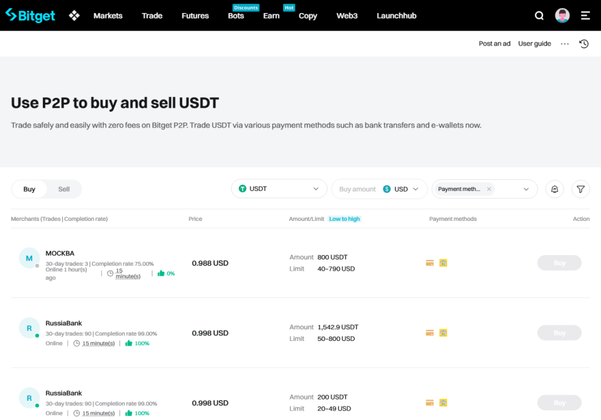This screenshot has width=601, height=420.
Task: Open the filter funnel icon
Action: [580, 189]
